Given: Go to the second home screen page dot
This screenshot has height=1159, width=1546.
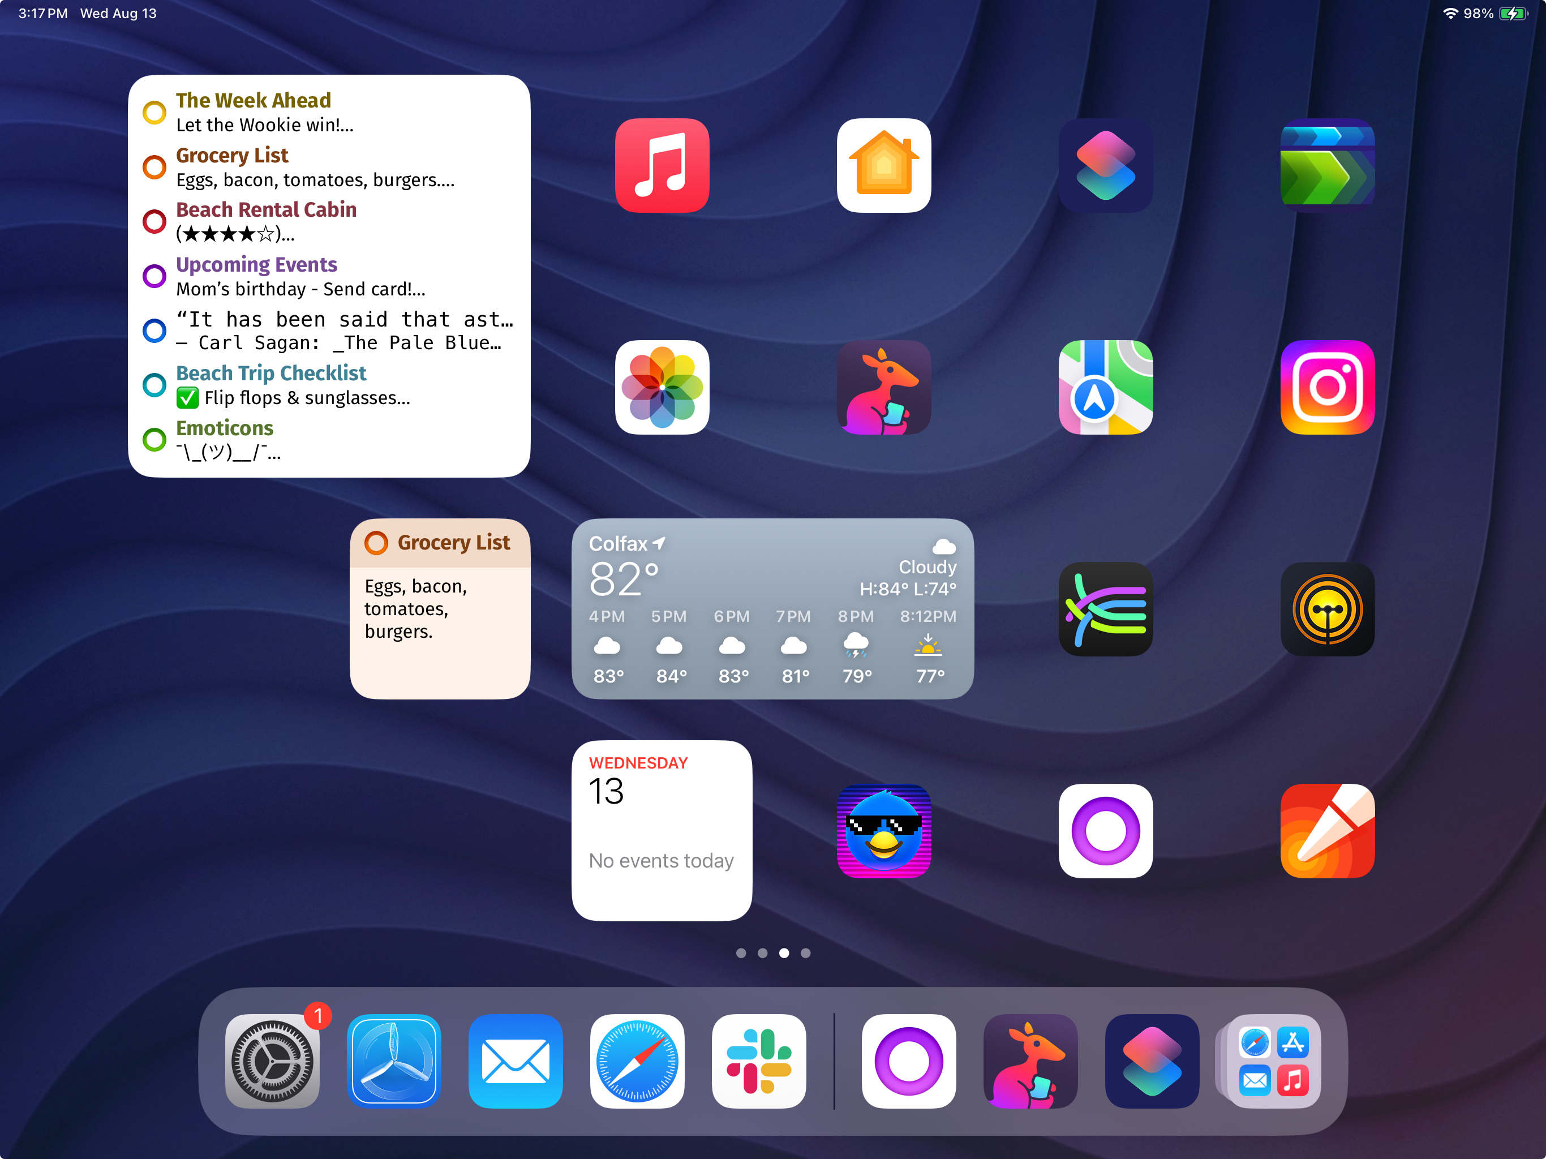Looking at the screenshot, I should pos(762,953).
